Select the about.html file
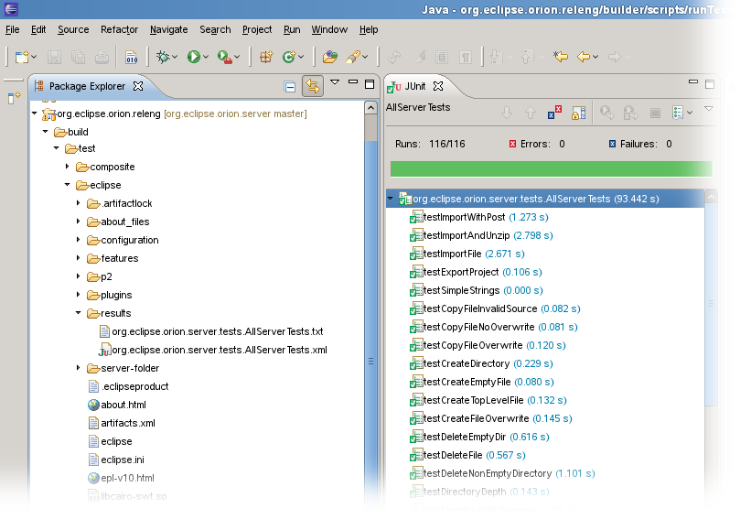Image resolution: width=751 pixels, height=530 pixels. (117, 405)
